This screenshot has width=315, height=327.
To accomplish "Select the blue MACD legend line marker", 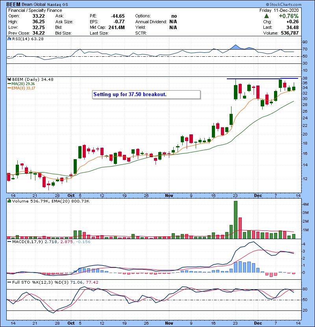I will (x=9, y=242).
